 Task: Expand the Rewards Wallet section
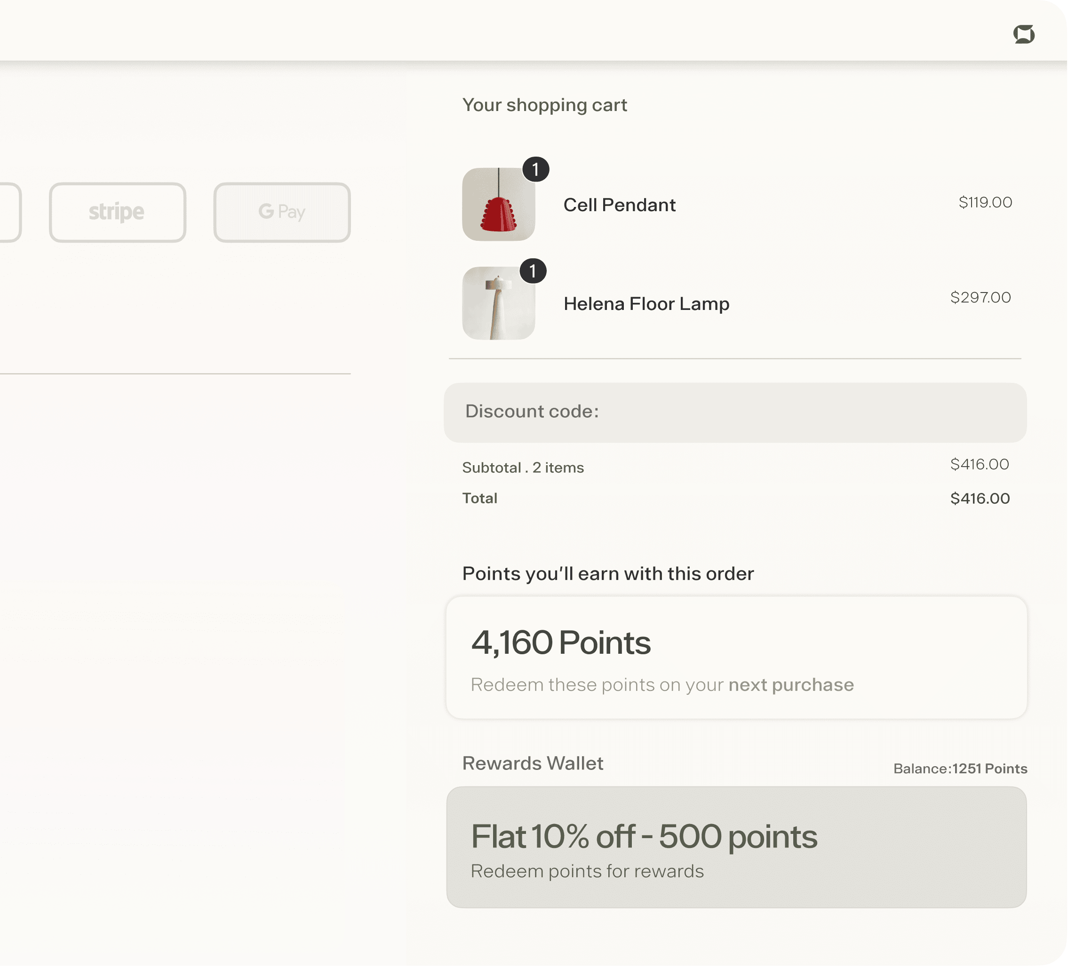[x=533, y=763]
